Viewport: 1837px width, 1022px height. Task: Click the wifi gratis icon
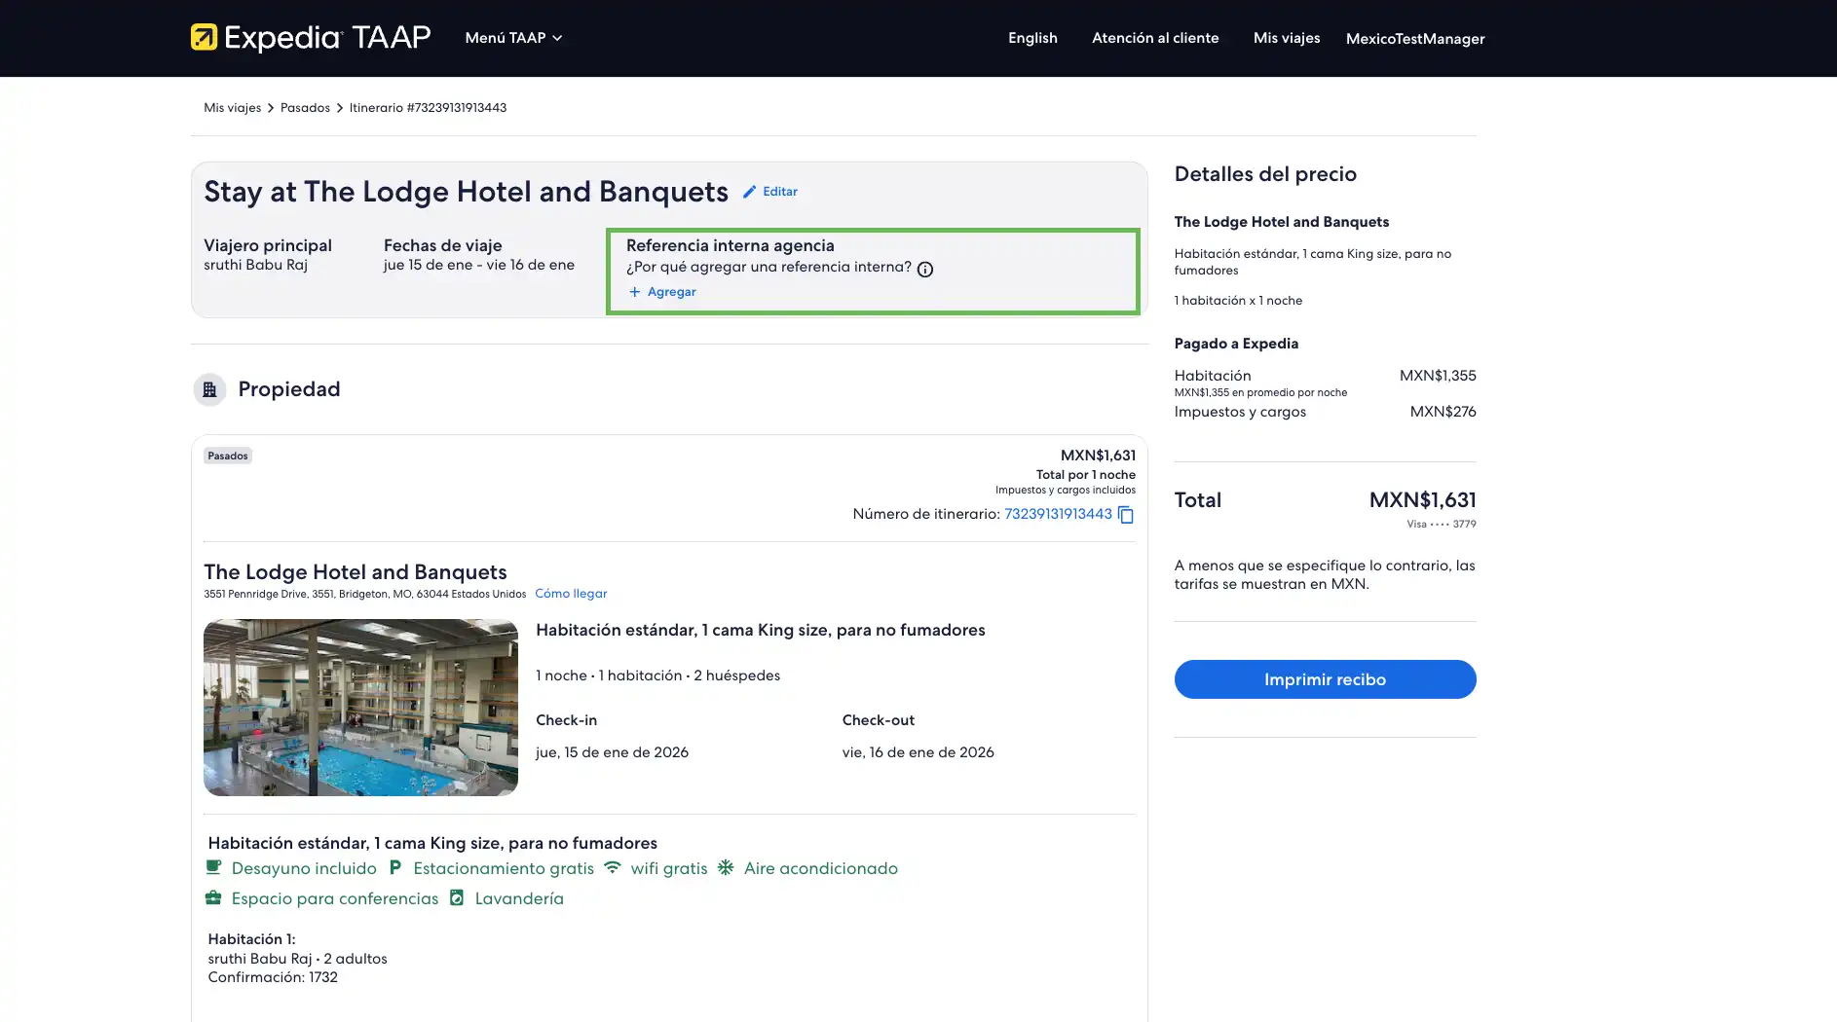[x=613, y=867]
